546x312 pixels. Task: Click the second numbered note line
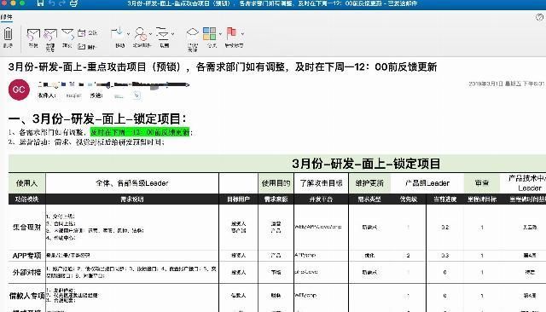pos(86,142)
